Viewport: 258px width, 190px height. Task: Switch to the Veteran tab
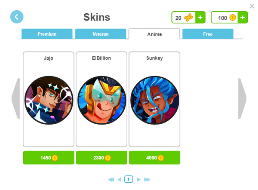(101, 34)
